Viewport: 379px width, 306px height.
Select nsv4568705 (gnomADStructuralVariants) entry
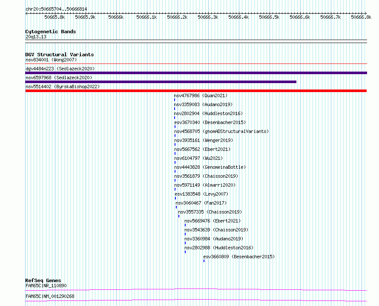point(221,131)
